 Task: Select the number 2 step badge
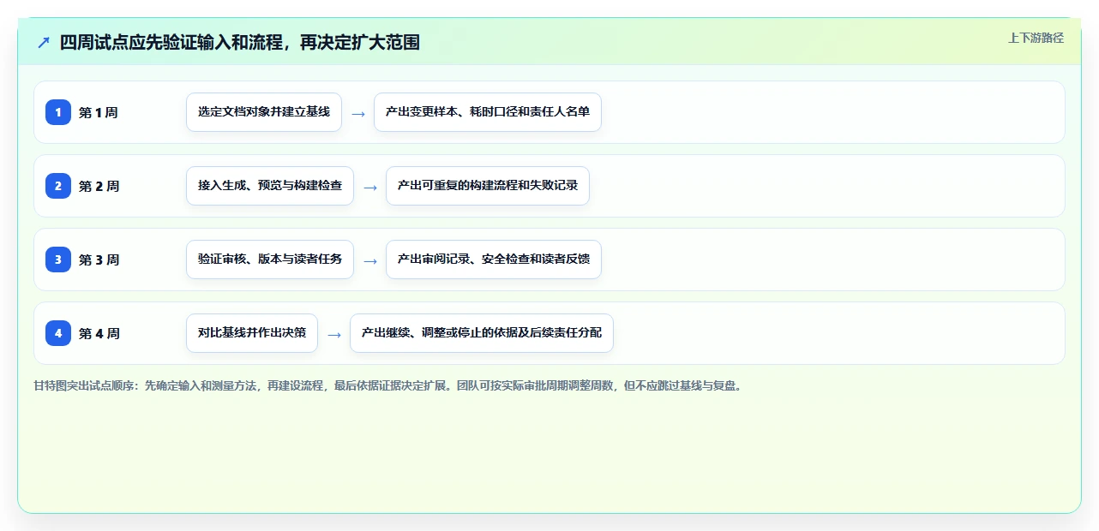58,186
